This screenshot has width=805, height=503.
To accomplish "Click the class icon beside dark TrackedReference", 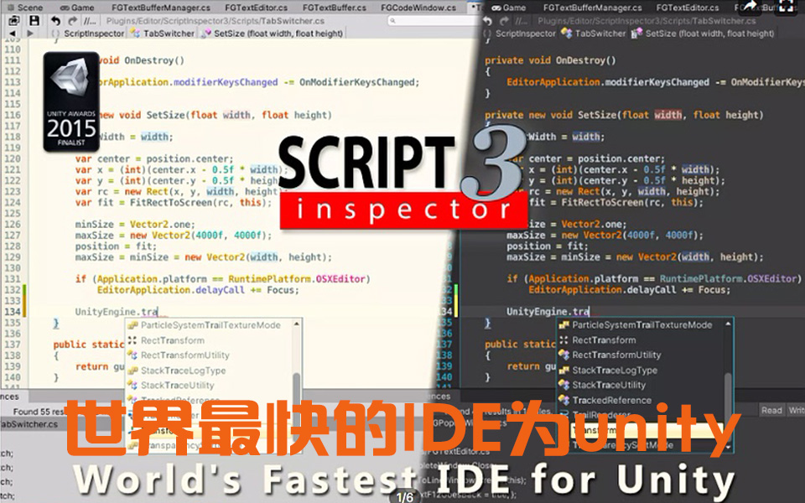I will 564,400.
